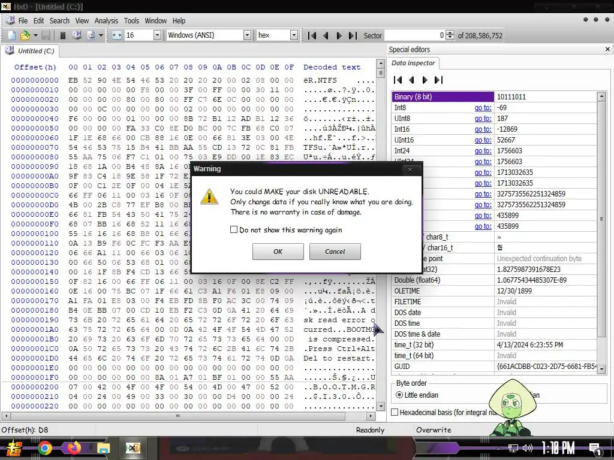Click offset row 0000000200 in hex view
Viewport: 614px width, 460px height.
pos(35,387)
